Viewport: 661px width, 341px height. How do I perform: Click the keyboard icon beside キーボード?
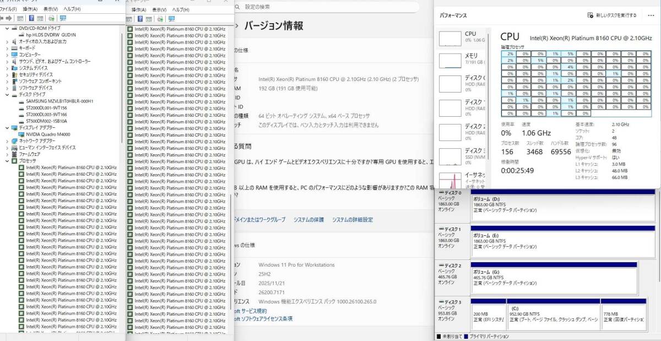[14, 48]
